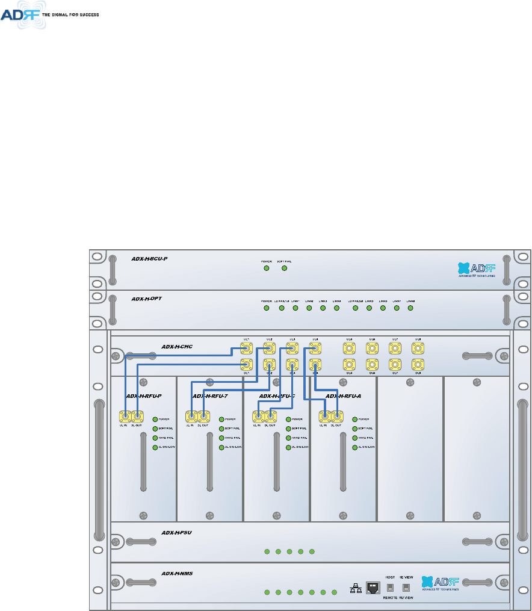Viewport: 532px width, 611px height.
Task: Click the LINK4 LED on the ADX-H-OPT panel
Action: click(x=336, y=308)
